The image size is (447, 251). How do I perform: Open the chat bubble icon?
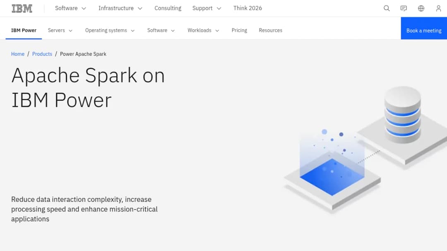404,8
